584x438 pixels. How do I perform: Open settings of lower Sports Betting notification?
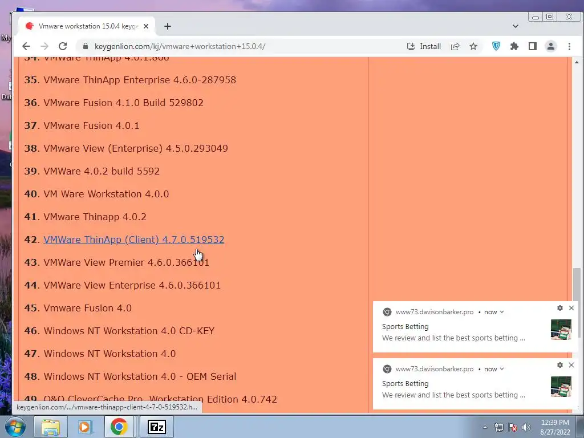(560, 365)
